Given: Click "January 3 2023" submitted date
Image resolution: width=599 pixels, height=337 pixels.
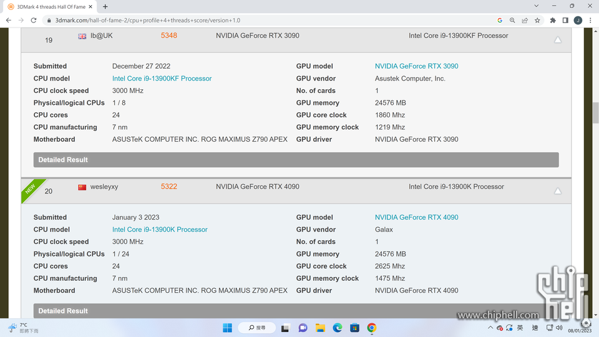Looking at the screenshot, I should tap(135, 217).
